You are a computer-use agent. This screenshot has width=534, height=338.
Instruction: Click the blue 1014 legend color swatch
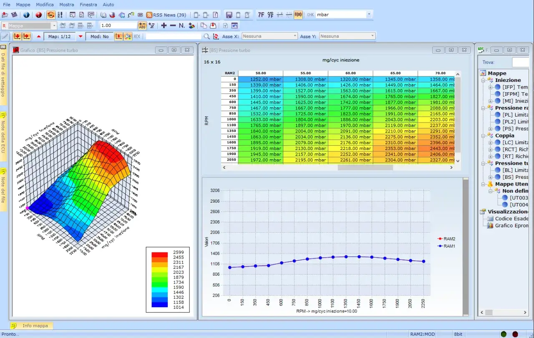pos(159,305)
